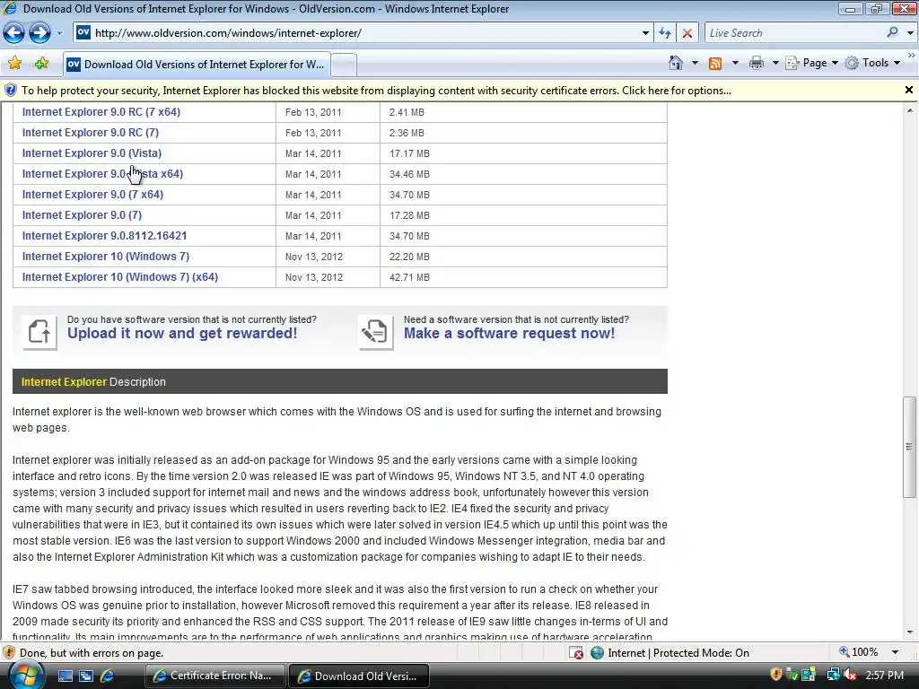Open Internet Explorer 10 (Windows 7) link
The width and height of the screenshot is (919, 689).
click(106, 257)
